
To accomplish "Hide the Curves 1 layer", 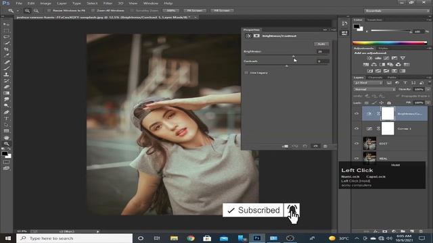I will tap(357, 128).
